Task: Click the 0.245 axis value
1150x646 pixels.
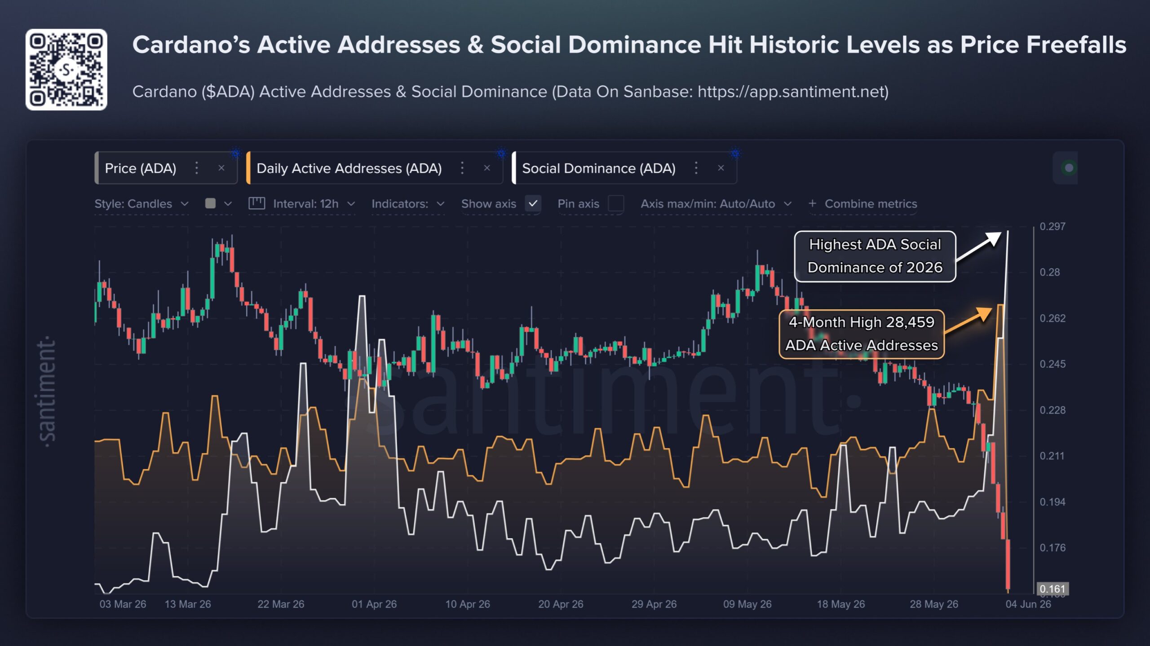Action: [x=1053, y=364]
